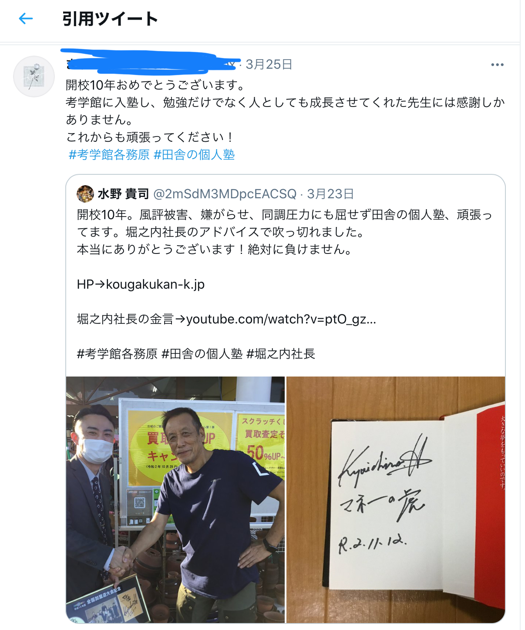This screenshot has height=630, width=525.
Task: Open the youtube.com/watch link
Action: 281,319
